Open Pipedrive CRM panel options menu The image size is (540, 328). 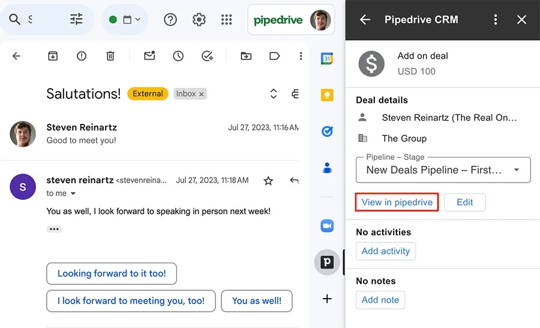click(495, 20)
